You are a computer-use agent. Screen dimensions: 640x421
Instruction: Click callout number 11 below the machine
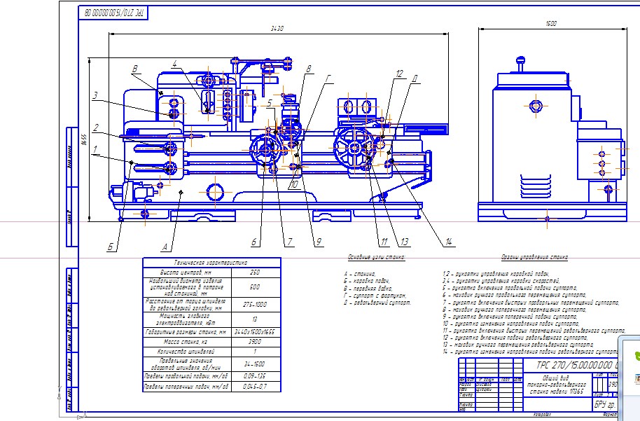384,242
